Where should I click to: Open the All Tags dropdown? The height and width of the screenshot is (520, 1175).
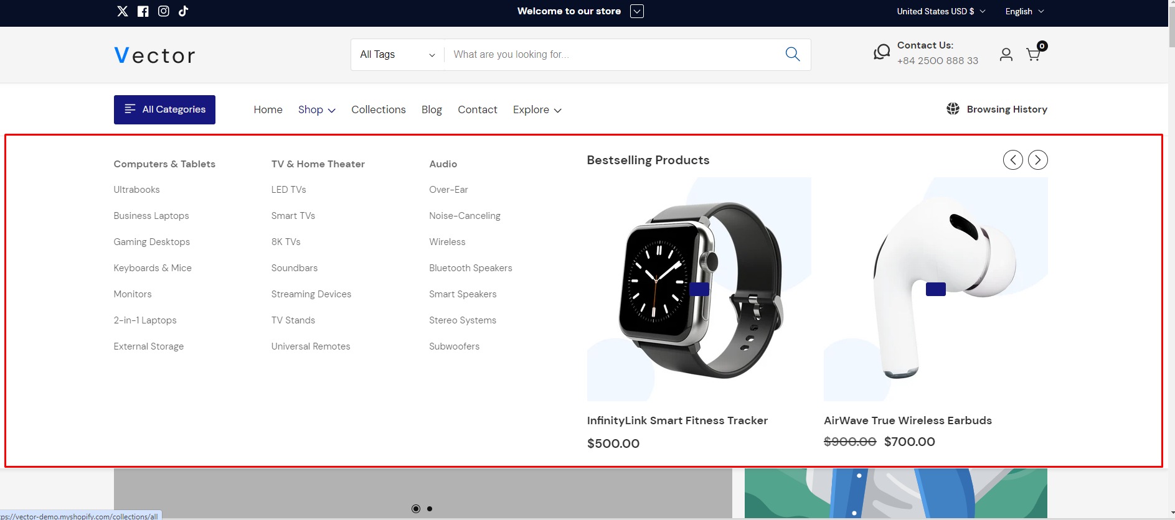(x=397, y=55)
